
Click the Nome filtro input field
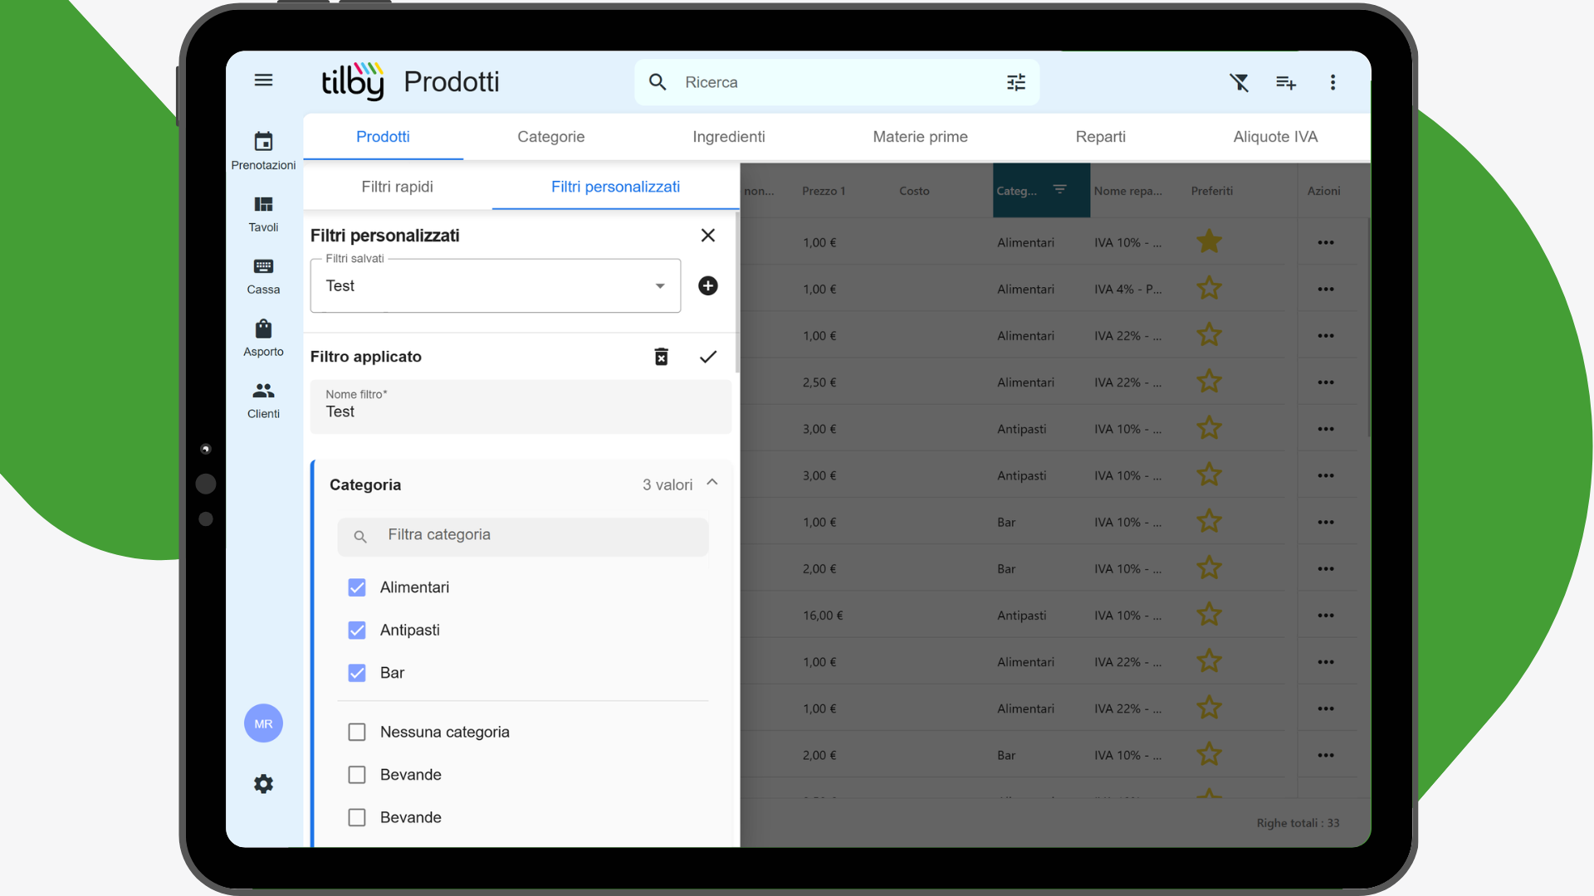click(x=521, y=407)
